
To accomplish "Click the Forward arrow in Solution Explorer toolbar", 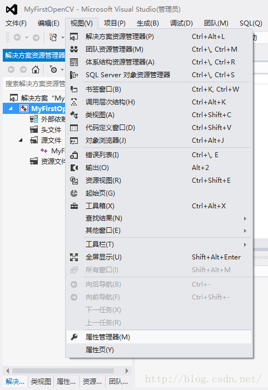I will 23,69.
